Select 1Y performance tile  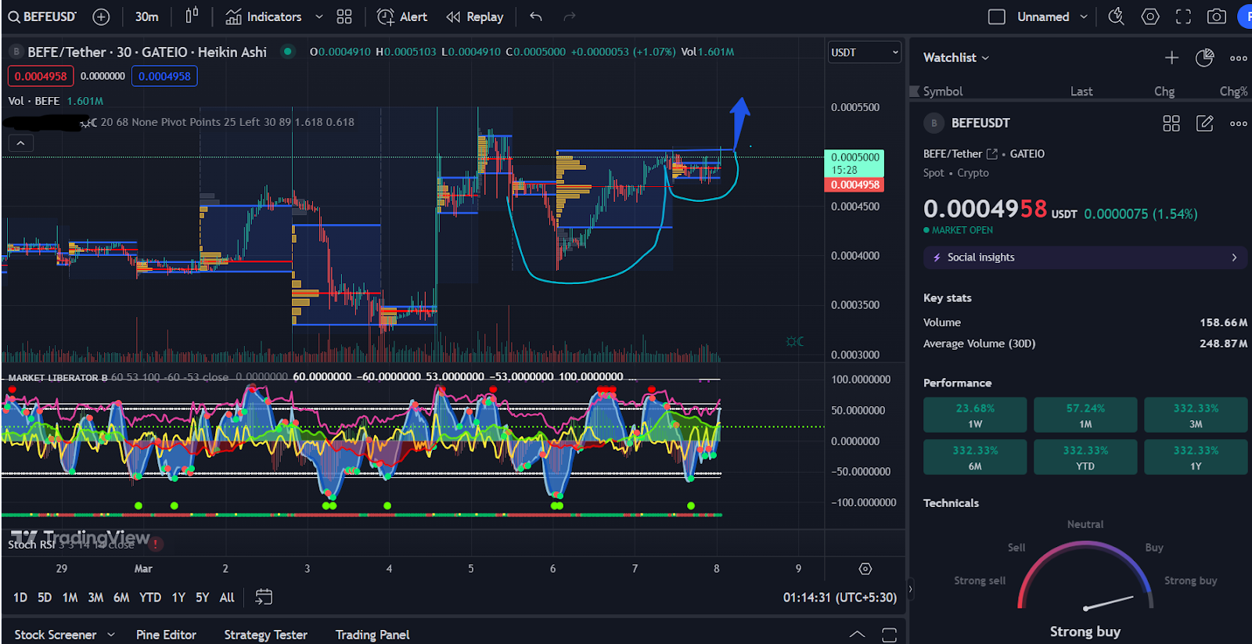point(1196,457)
